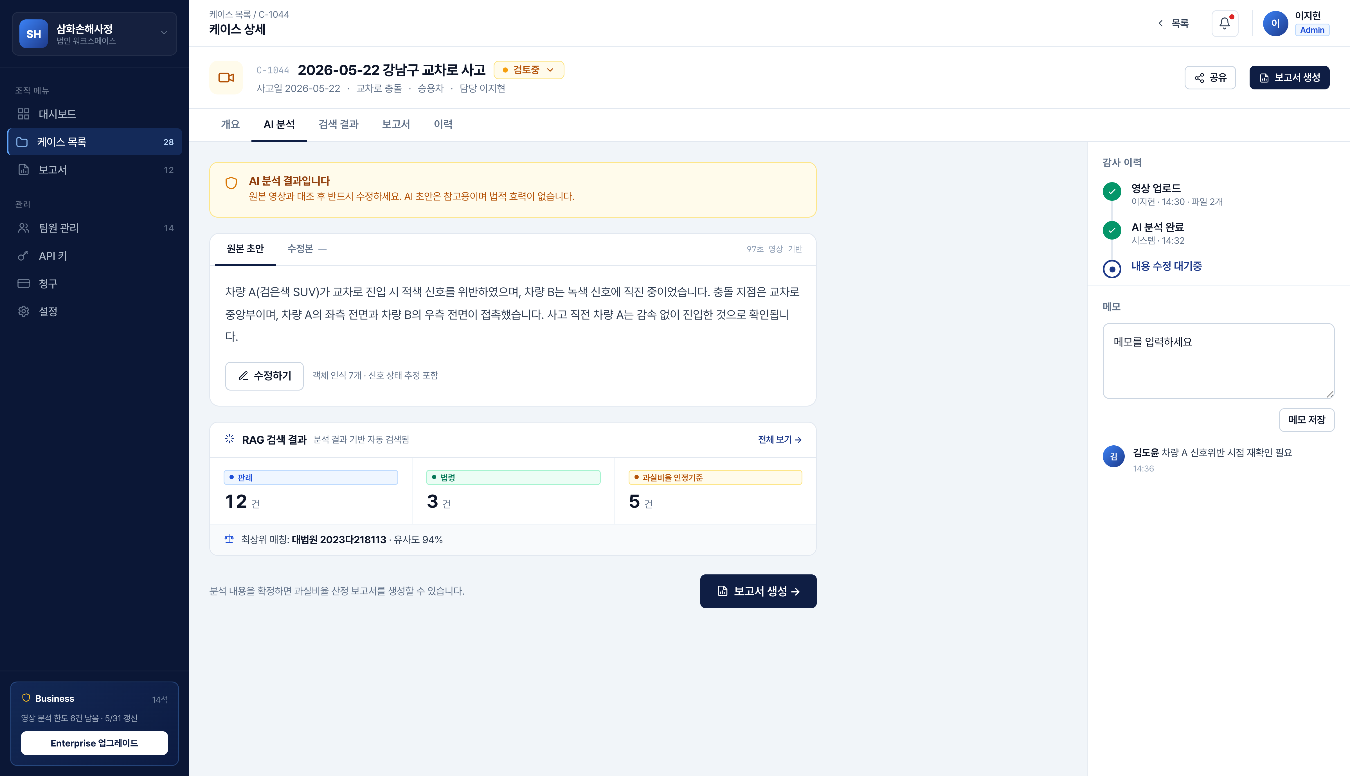Image resolution: width=1350 pixels, height=776 pixels.
Task: Focus the 메모를 입력하세요 text area
Action: pyautogui.click(x=1218, y=361)
